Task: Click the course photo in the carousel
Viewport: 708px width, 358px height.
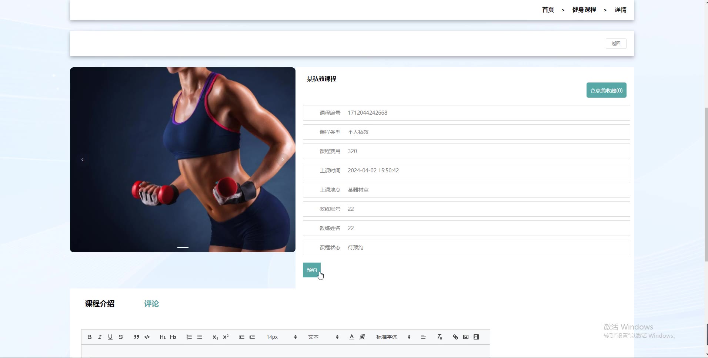Action: coord(183,160)
